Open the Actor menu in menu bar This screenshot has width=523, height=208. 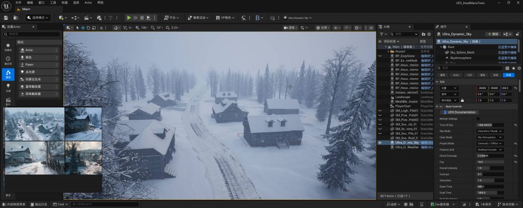pyautogui.click(x=88, y=3)
